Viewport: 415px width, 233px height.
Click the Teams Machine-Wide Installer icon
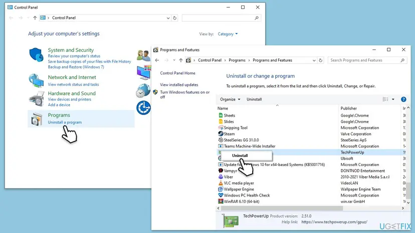[221, 146]
